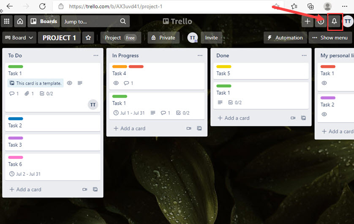This screenshot has width=354, height=224.
Task: Click the video camera icon in Done footer
Action: tap(293, 118)
